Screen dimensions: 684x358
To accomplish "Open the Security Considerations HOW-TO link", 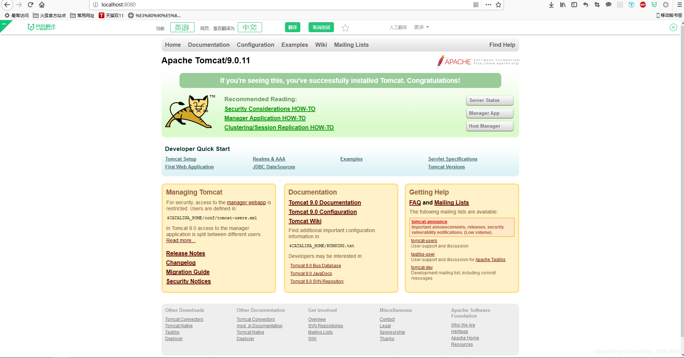I will click(x=270, y=109).
